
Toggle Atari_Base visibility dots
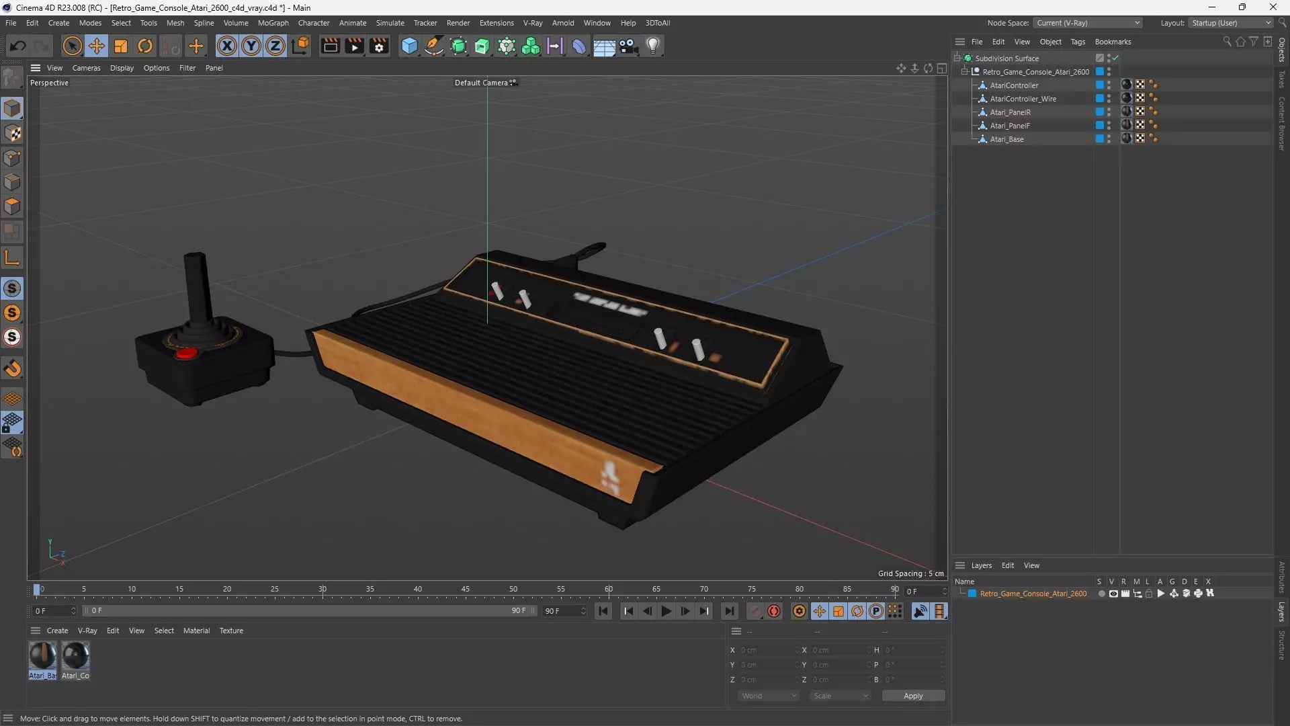click(1109, 139)
